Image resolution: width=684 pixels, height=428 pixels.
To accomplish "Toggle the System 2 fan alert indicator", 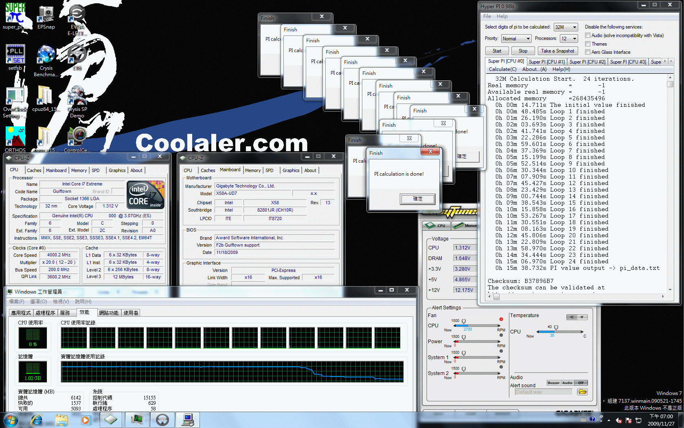I will tap(501, 367).
